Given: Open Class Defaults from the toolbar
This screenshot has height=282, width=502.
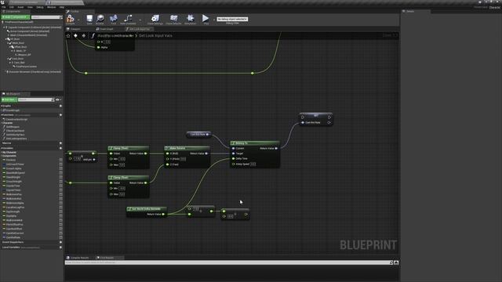Looking at the screenshot, I should (x=173, y=19).
